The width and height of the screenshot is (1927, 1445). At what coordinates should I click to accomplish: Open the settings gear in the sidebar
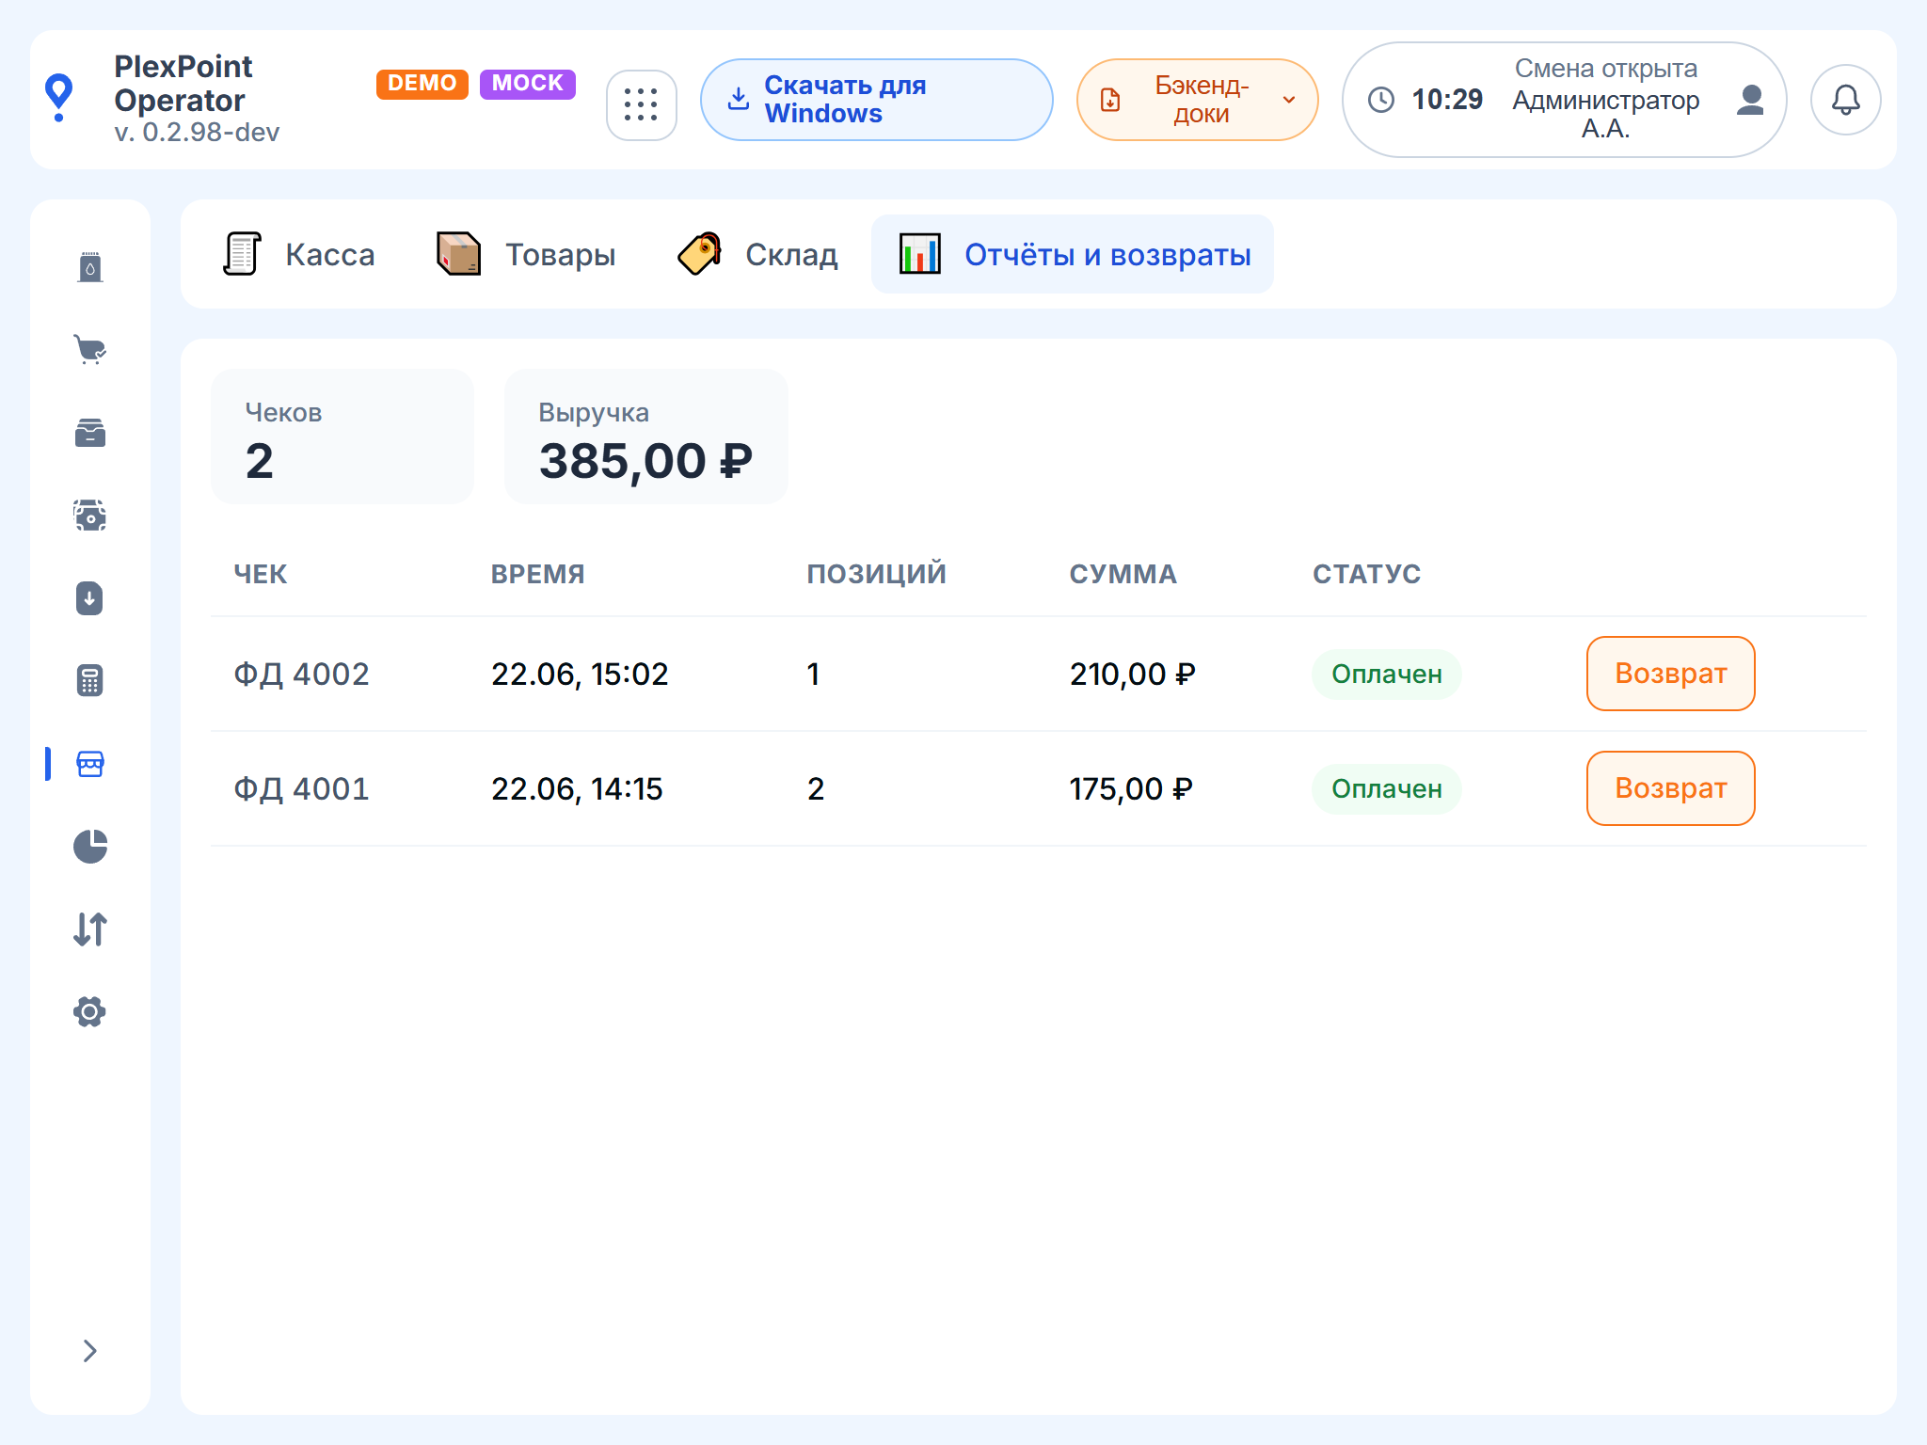coord(90,1012)
